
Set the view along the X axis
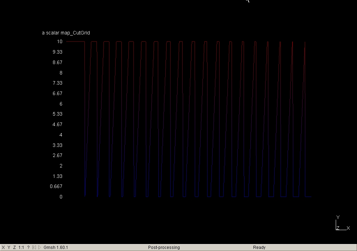[3, 248]
